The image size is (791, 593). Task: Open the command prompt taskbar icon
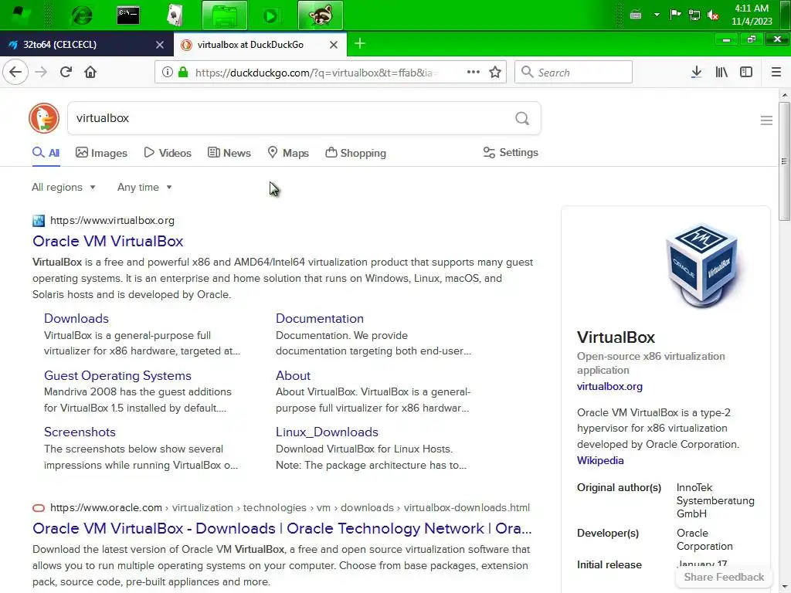128,15
